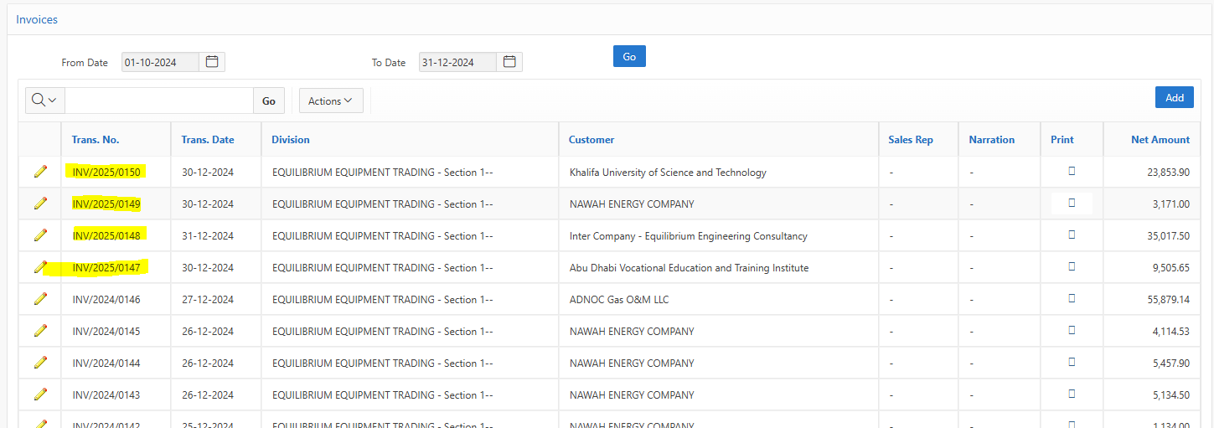
Task: Print invoice with net amount 35,017.50
Action: pyautogui.click(x=1072, y=235)
